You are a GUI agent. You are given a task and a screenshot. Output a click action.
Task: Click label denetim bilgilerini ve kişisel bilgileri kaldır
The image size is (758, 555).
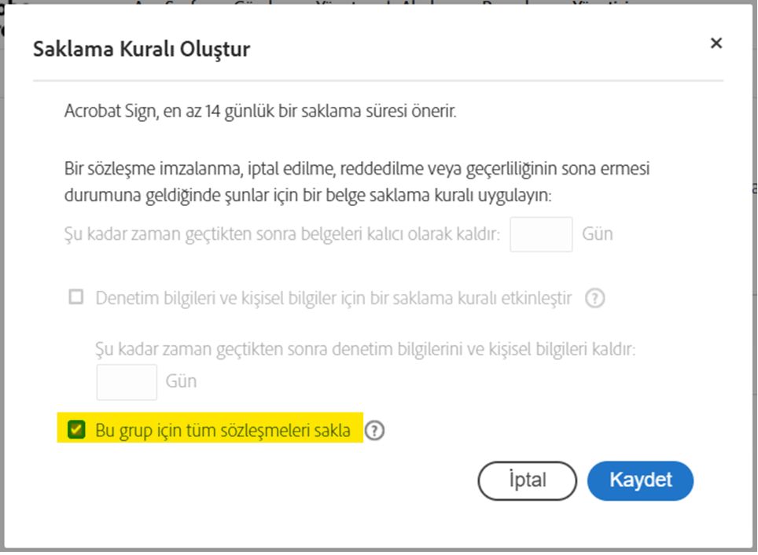365,348
